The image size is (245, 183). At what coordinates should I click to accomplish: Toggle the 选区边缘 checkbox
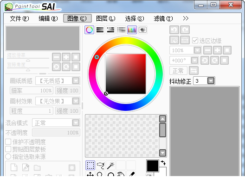[x=195, y=41]
